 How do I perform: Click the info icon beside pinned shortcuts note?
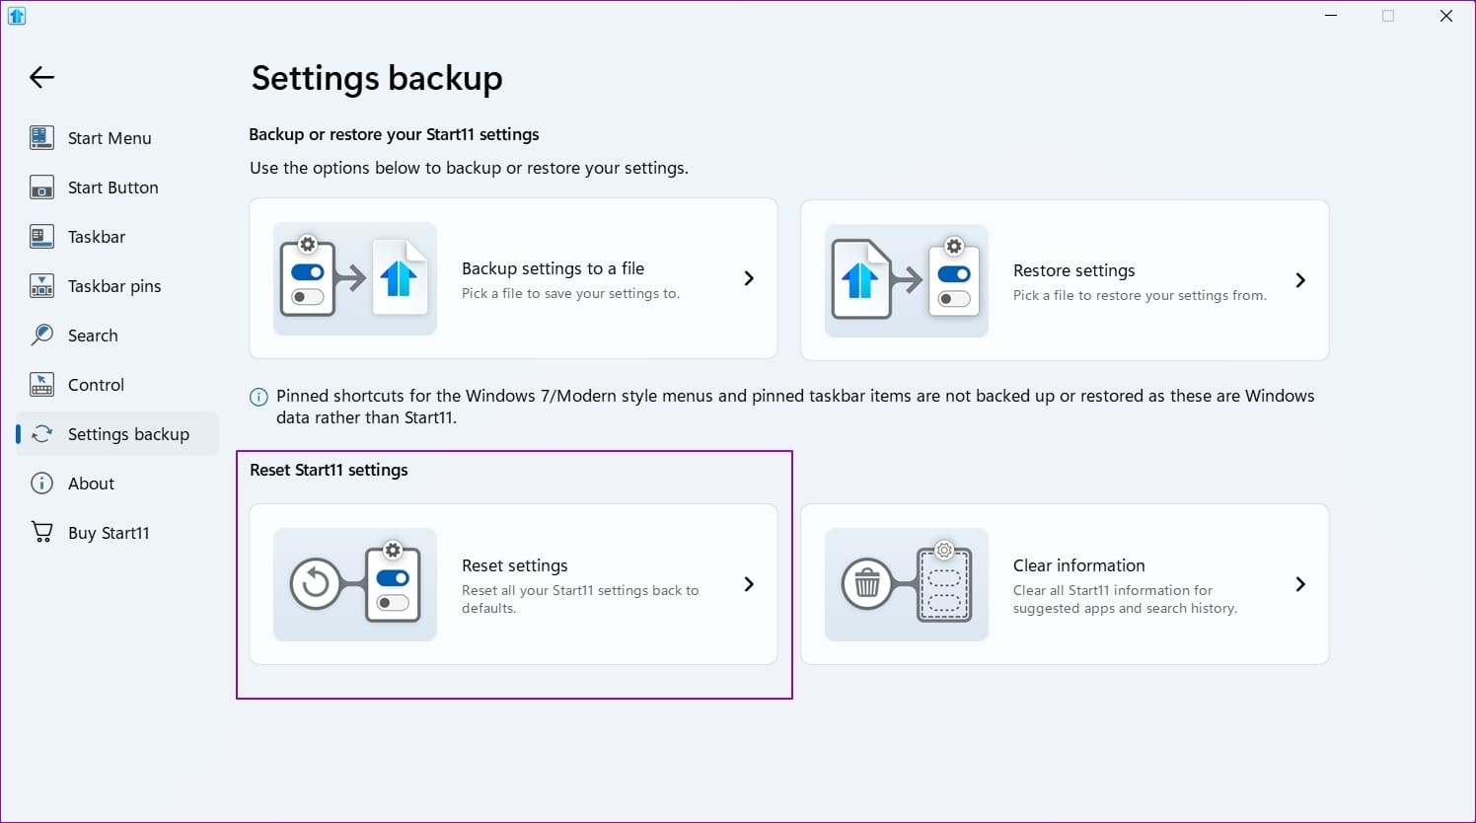click(258, 397)
